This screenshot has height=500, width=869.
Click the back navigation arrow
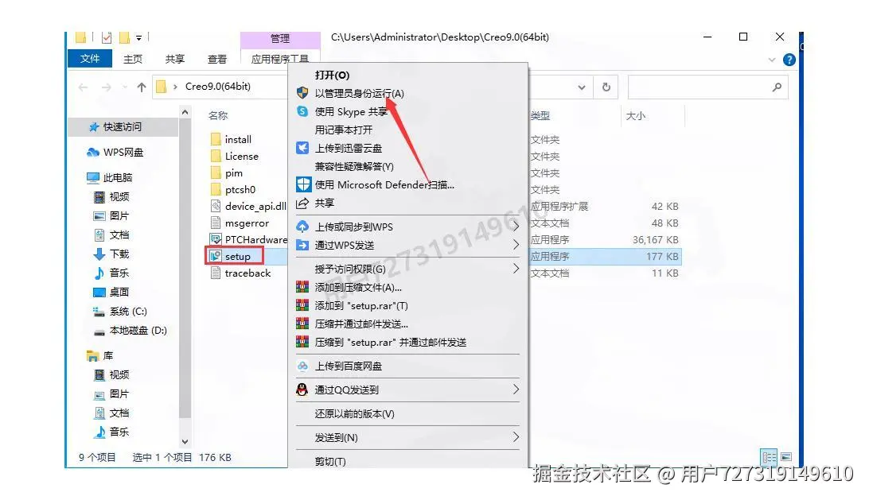coord(82,87)
